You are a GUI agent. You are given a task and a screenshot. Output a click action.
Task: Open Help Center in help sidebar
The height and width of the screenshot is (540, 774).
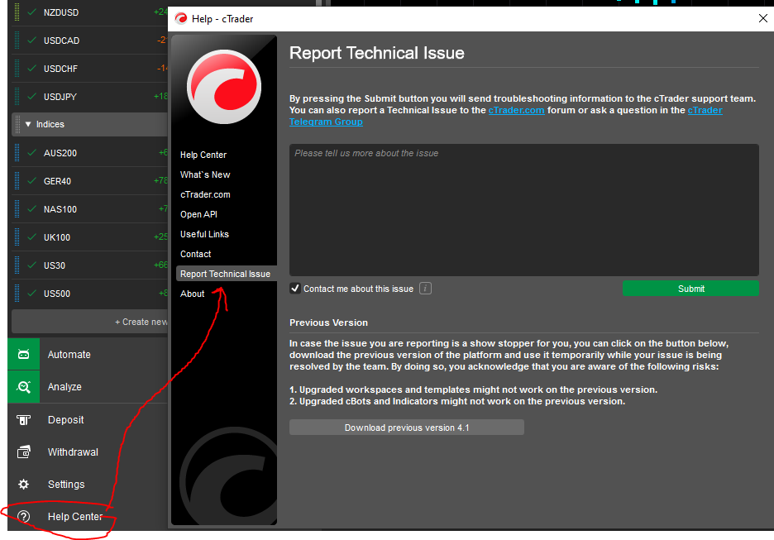point(203,155)
